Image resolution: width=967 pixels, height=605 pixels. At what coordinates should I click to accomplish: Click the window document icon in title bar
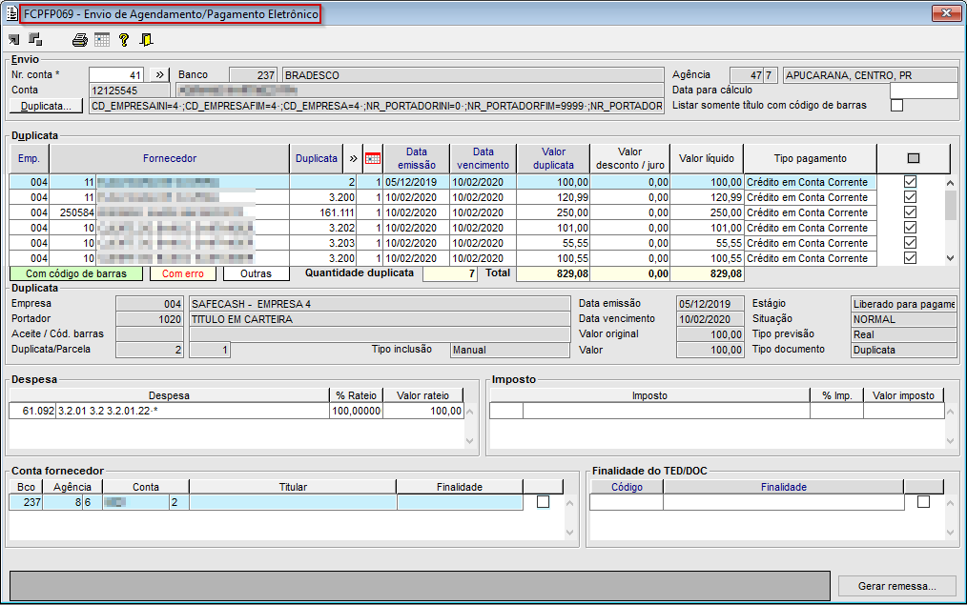click(x=11, y=13)
